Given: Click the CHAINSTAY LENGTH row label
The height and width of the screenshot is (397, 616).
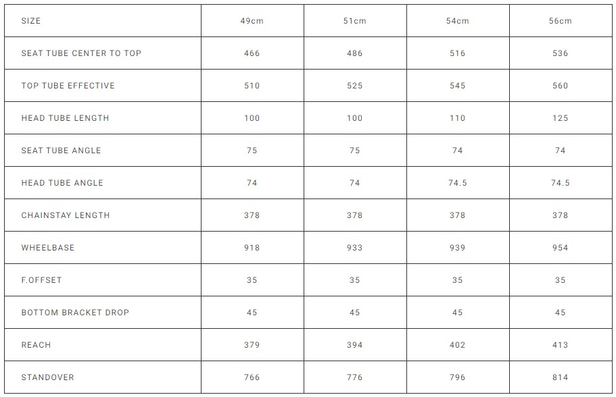Looking at the screenshot, I should tap(66, 215).
